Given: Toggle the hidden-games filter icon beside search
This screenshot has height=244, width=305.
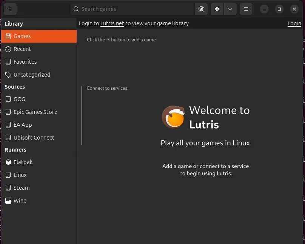Looking at the screenshot, I should pyautogui.click(x=201, y=9).
